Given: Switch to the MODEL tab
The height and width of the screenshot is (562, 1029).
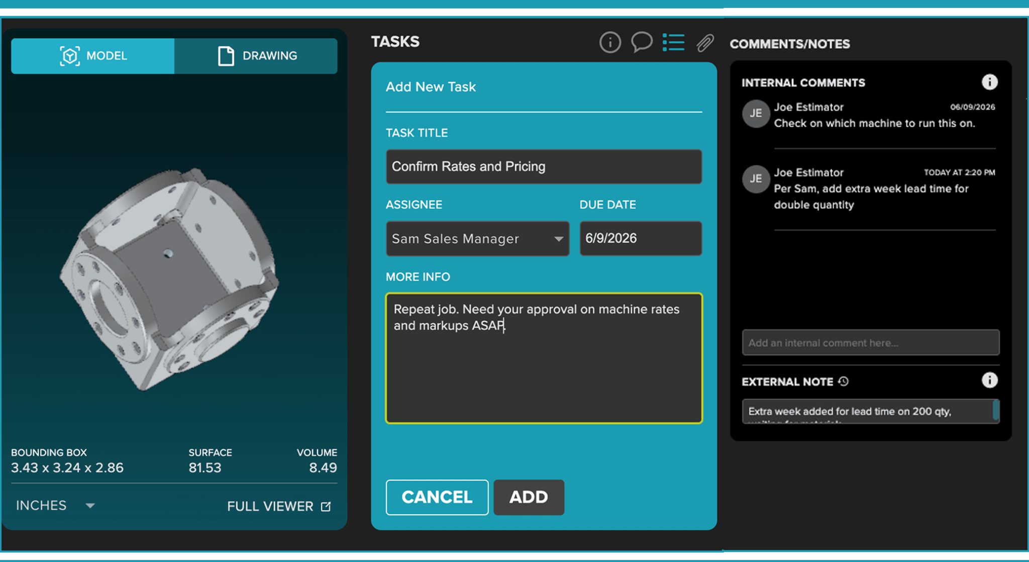Looking at the screenshot, I should pos(93,56).
